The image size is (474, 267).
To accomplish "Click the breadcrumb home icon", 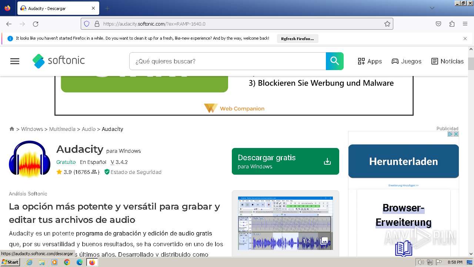I will (x=12, y=129).
